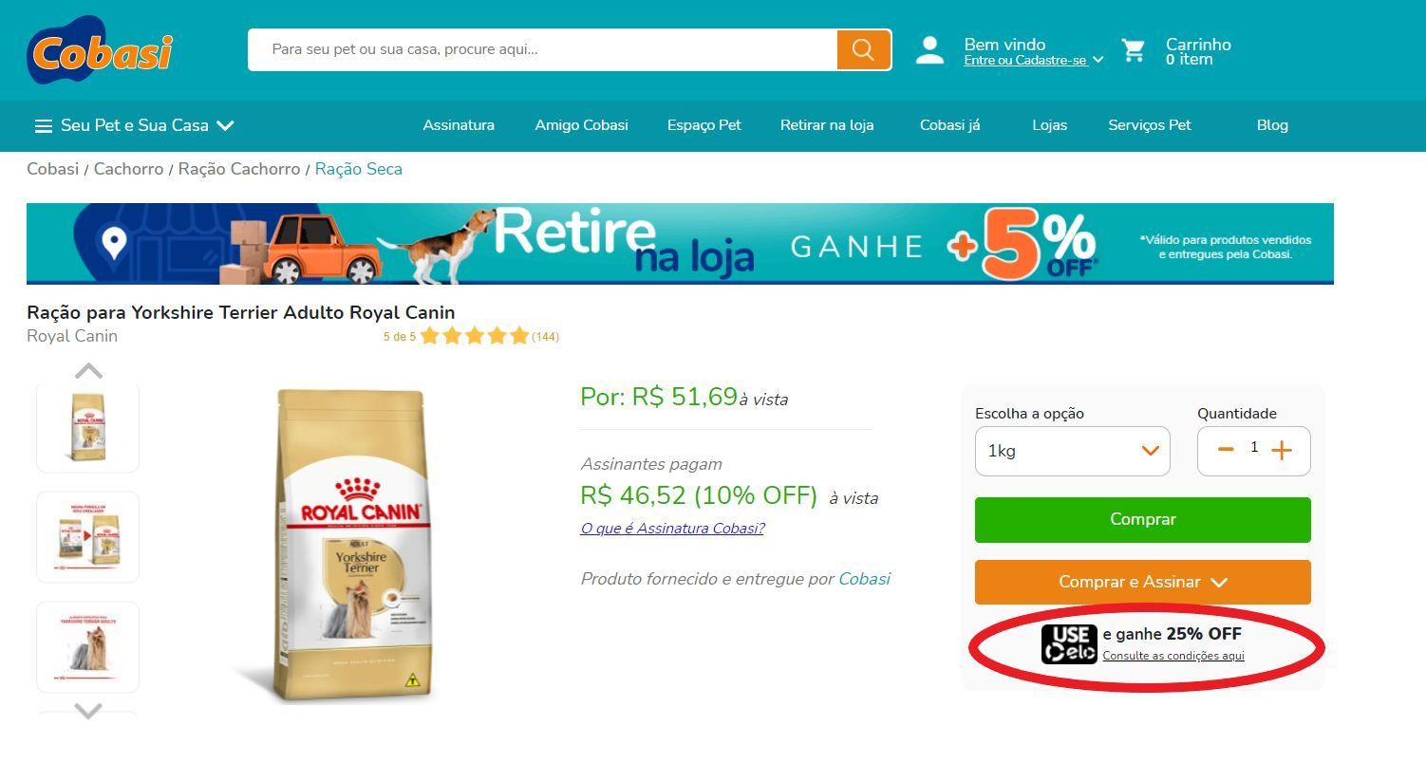This screenshot has width=1426, height=763.
Task: Increase quantity with the plus icon
Action: pyautogui.click(x=1282, y=451)
